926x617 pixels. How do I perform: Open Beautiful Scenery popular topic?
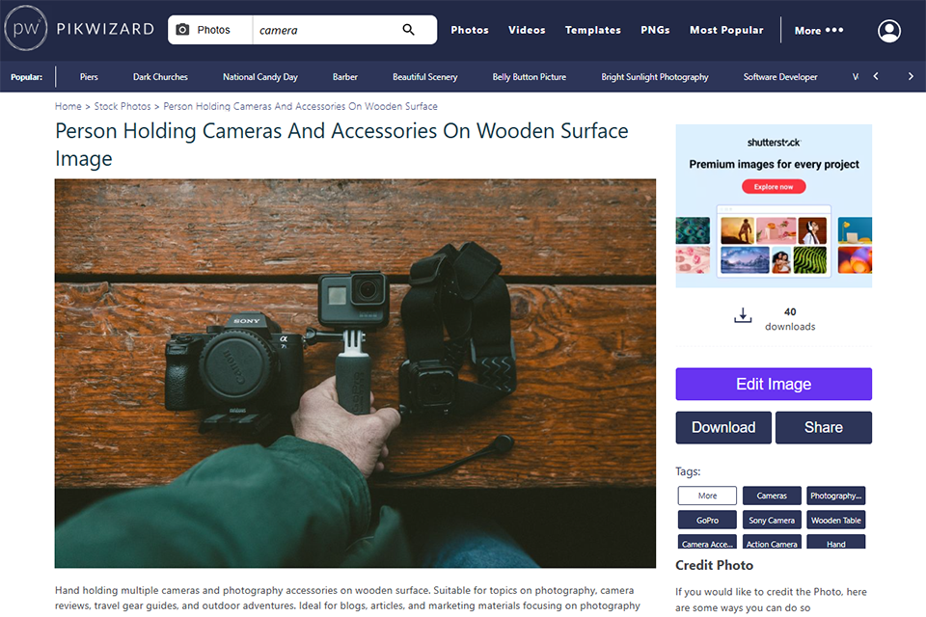(424, 77)
